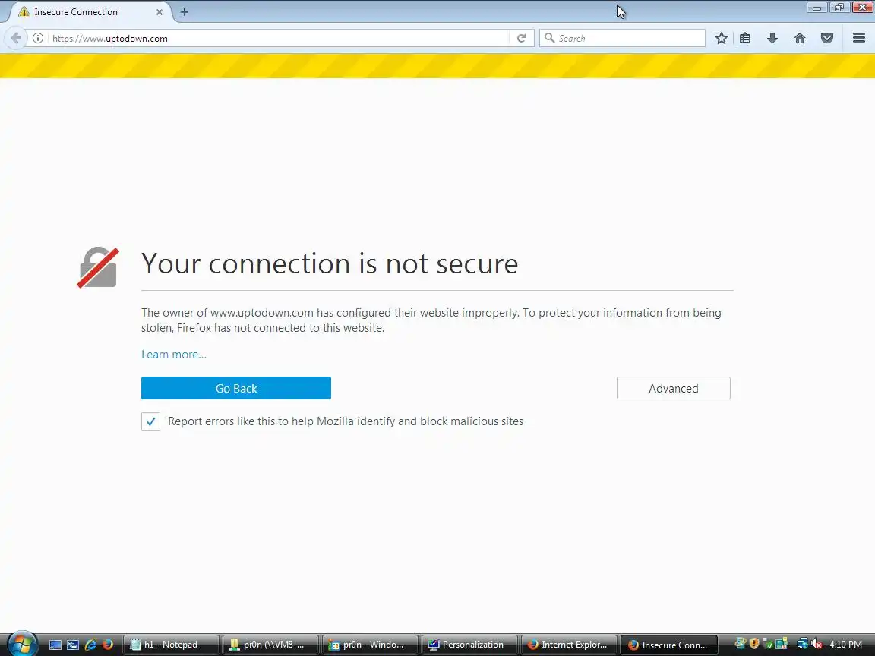Image resolution: width=875 pixels, height=656 pixels.
Task: Open the Windows Start orb
Action: (22, 644)
